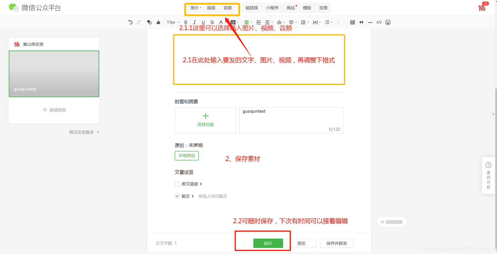Expand the 留言 settings arrow
The height and width of the screenshot is (254, 497).
[193, 196]
